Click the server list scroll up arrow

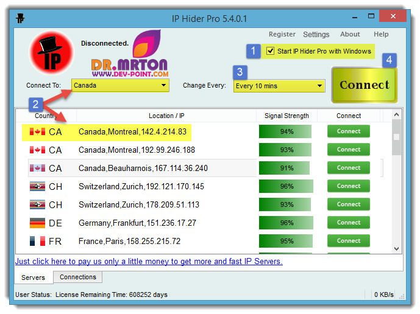click(x=396, y=115)
